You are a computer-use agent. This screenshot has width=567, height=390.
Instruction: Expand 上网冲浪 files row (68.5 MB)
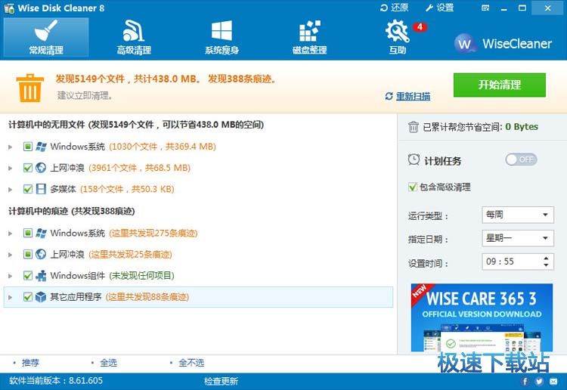(11, 168)
